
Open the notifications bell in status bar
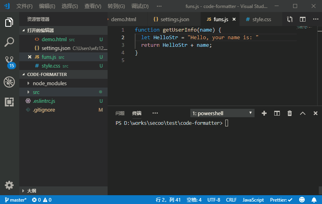pos(314,200)
